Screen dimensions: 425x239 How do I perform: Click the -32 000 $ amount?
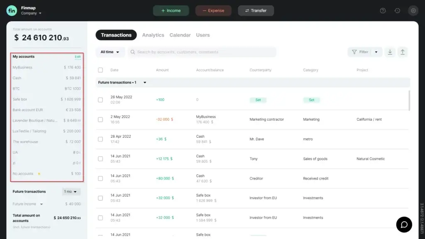tap(164, 119)
